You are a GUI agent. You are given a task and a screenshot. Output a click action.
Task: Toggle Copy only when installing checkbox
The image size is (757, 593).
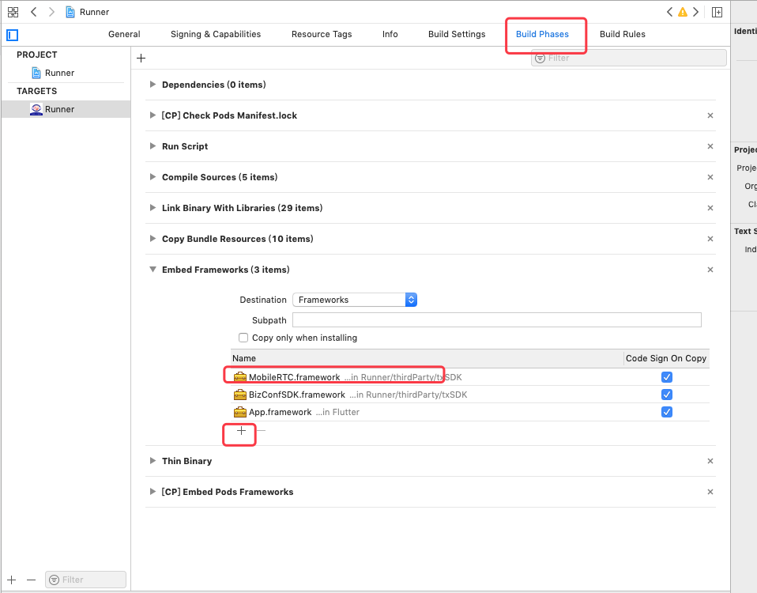click(243, 338)
